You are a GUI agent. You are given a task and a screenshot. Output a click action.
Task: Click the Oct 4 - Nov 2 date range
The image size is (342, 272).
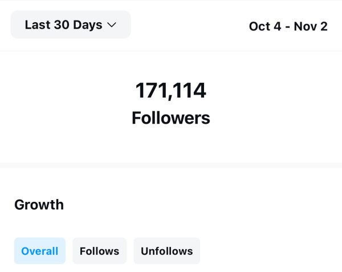(288, 26)
